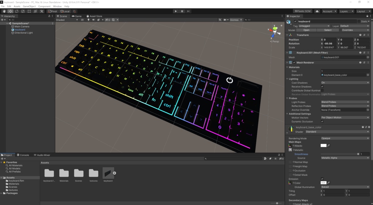The height and width of the screenshot is (205, 373).
Task: Toggle keyboard object active checkbox
Action: (295, 21)
